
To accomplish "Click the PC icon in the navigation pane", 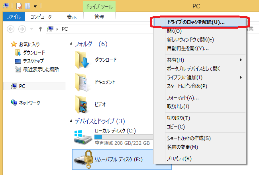I will tap(14, 86).
